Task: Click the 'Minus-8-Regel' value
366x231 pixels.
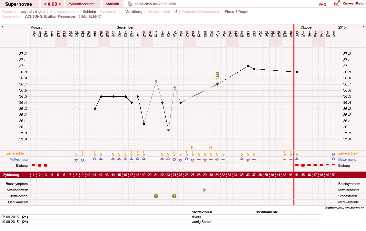Action: click(236, 12)
